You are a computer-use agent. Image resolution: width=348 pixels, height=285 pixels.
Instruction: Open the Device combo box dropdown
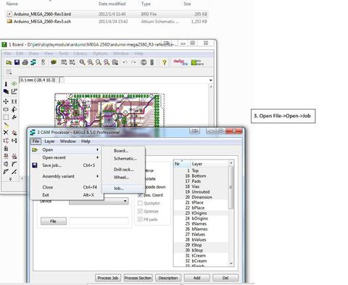click(x=125, y=201)
